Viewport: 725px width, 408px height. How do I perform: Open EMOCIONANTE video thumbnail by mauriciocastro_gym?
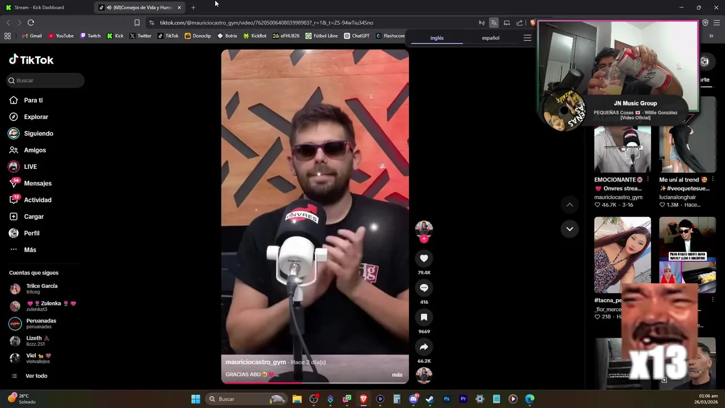(622, 148)
